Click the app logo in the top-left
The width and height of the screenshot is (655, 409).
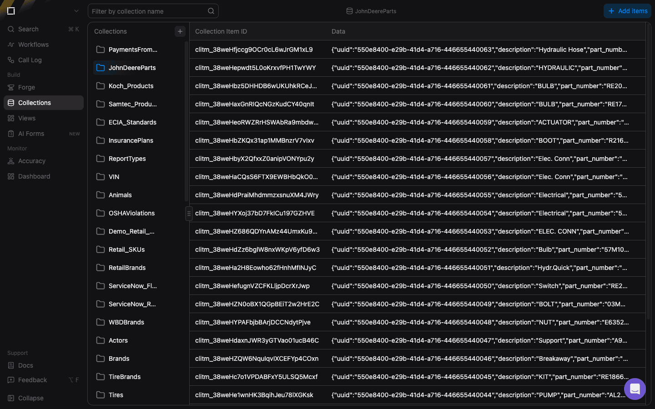[x=11, y=11]
